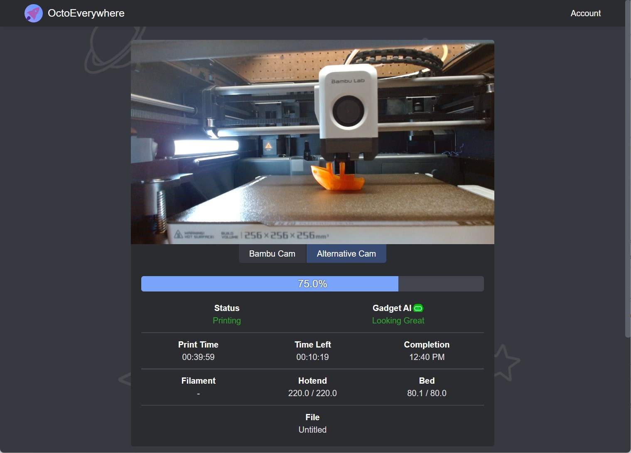Click the Bambu Lab logo on the printhead image
Image resolution: width=631 pixels, height=453 pixels.
pos(347,81)
